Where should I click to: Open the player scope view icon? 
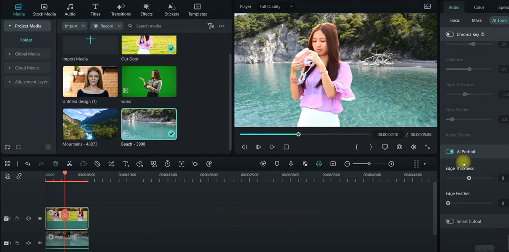click(x=427, y=6)
